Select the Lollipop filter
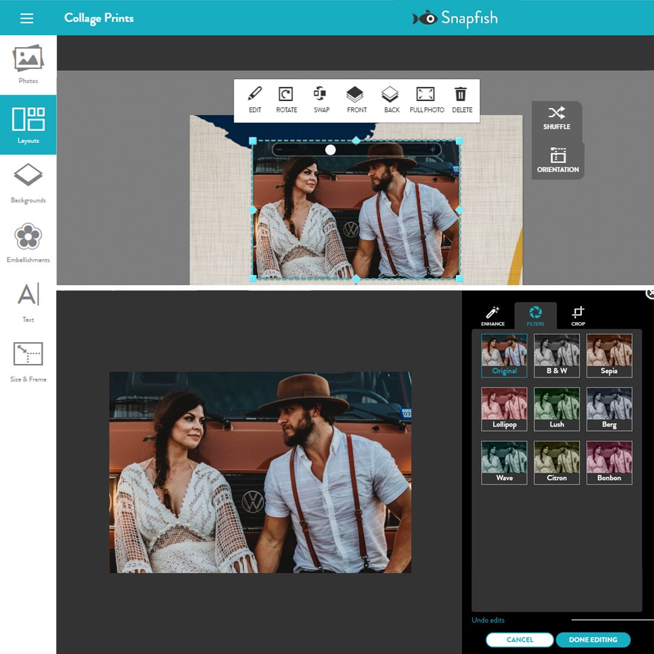 pyautogui.click(x=504, y=408)
